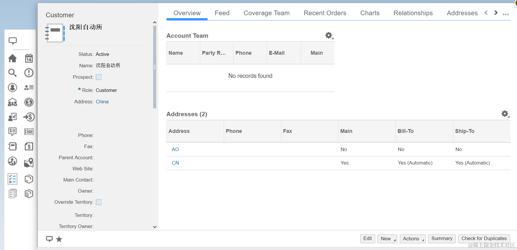Open the Recent Orders tab
Screen dimensions: 517x250
pos(325,13)
